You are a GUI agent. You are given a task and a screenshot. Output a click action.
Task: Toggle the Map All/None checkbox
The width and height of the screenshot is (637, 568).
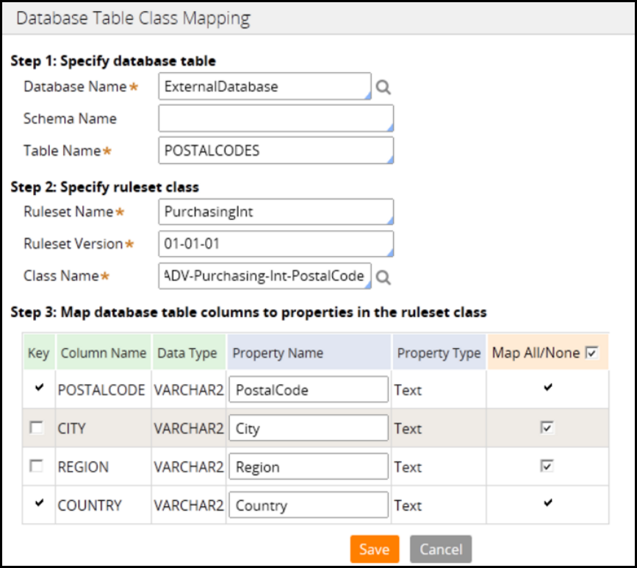pos(592,354)
